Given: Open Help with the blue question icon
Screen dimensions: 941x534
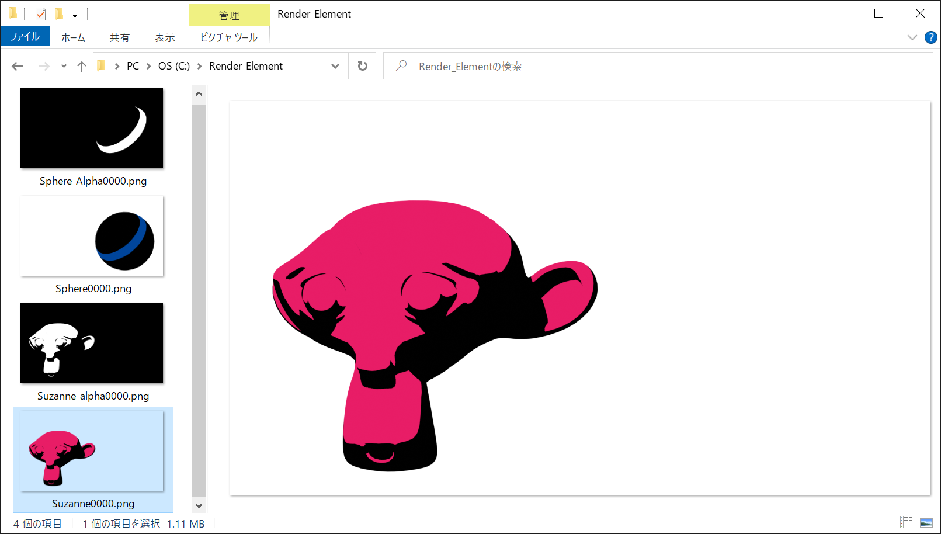Looking at the screenshot, I should tap(931, 37).
